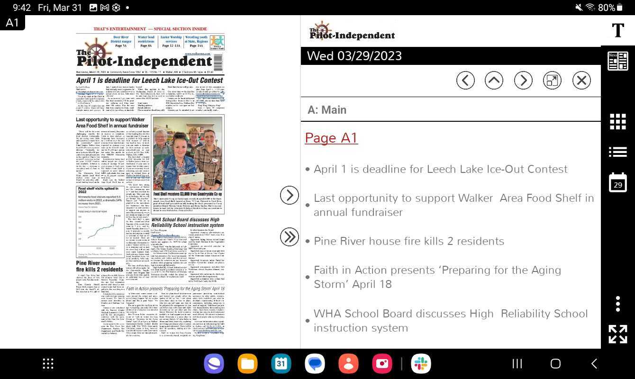Tap the A1 page label
635x379 pixels.
12,23
